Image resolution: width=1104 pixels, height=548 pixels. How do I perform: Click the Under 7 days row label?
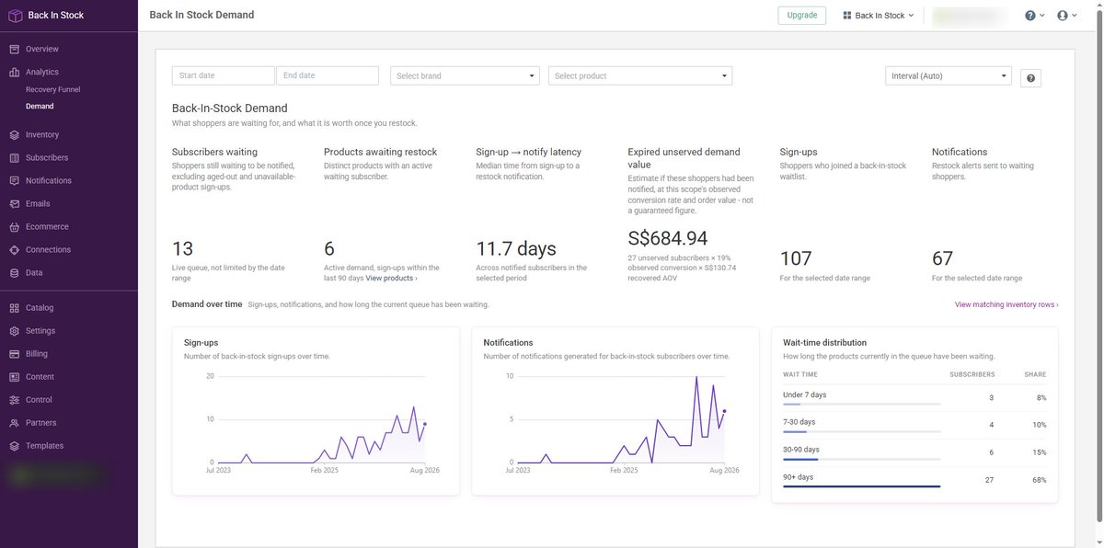tap(805, 394)
